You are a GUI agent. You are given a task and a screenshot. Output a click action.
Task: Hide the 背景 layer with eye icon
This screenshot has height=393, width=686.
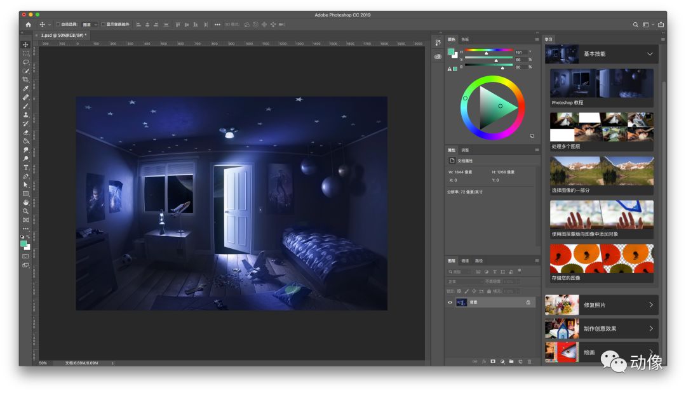tap(450, 303)
